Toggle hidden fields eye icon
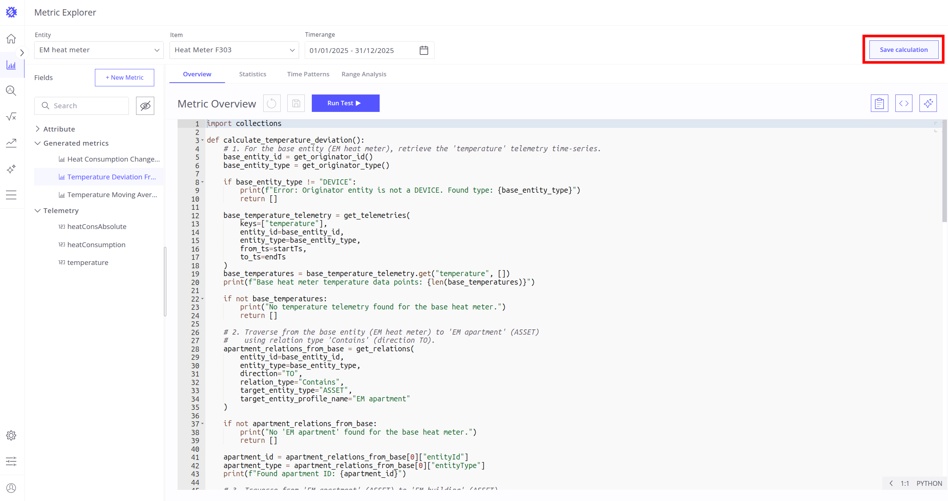948x501 pixels. (145, 106)
